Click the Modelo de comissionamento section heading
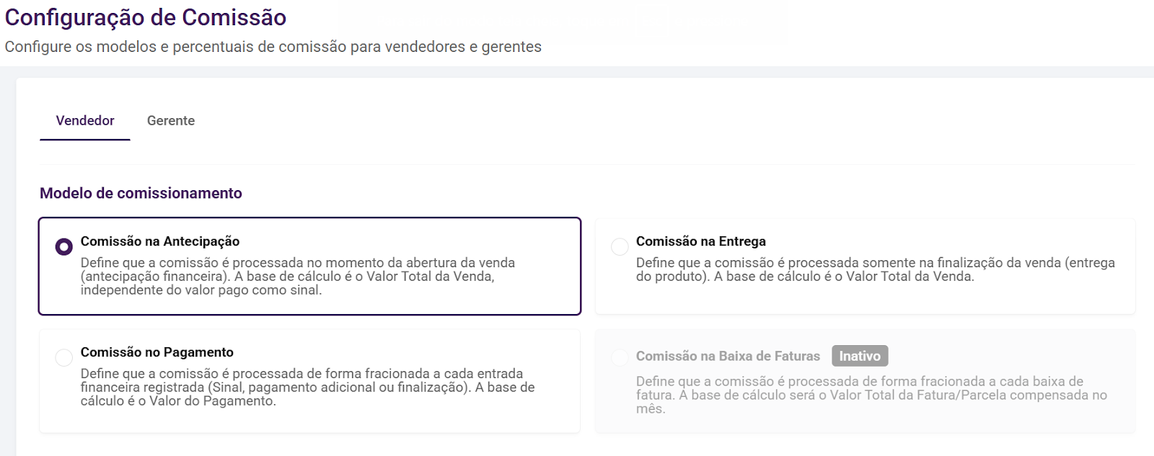Image resolution: width=1154 pixels, height=456 pixels. pyautogui.click(x=141, y=193)
